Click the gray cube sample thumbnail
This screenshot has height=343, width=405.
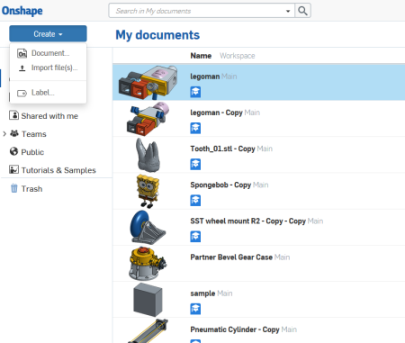pyautogui.click(x=148, y=300)
